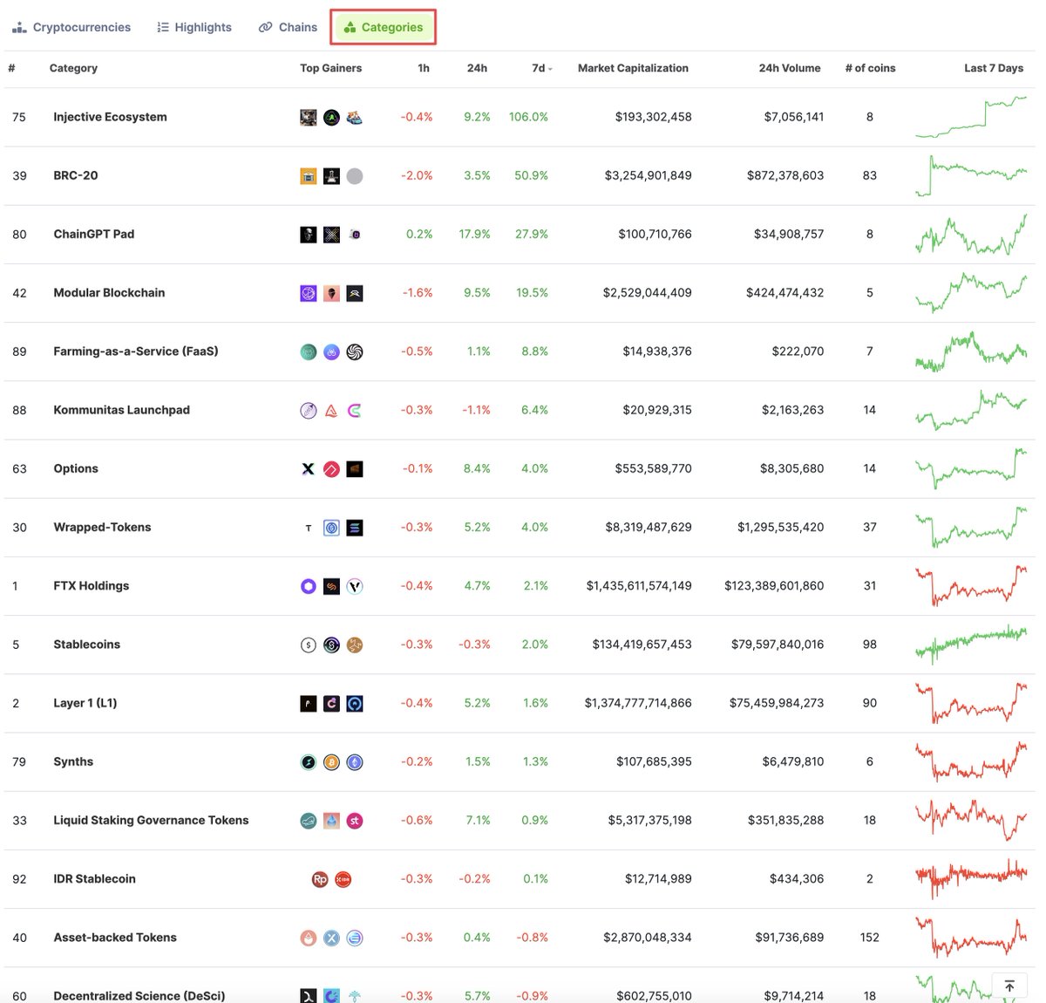The image size is (1046, 1003).
Task: Click first gainer icon in Stablecoins row
Action: coord(309,645)
